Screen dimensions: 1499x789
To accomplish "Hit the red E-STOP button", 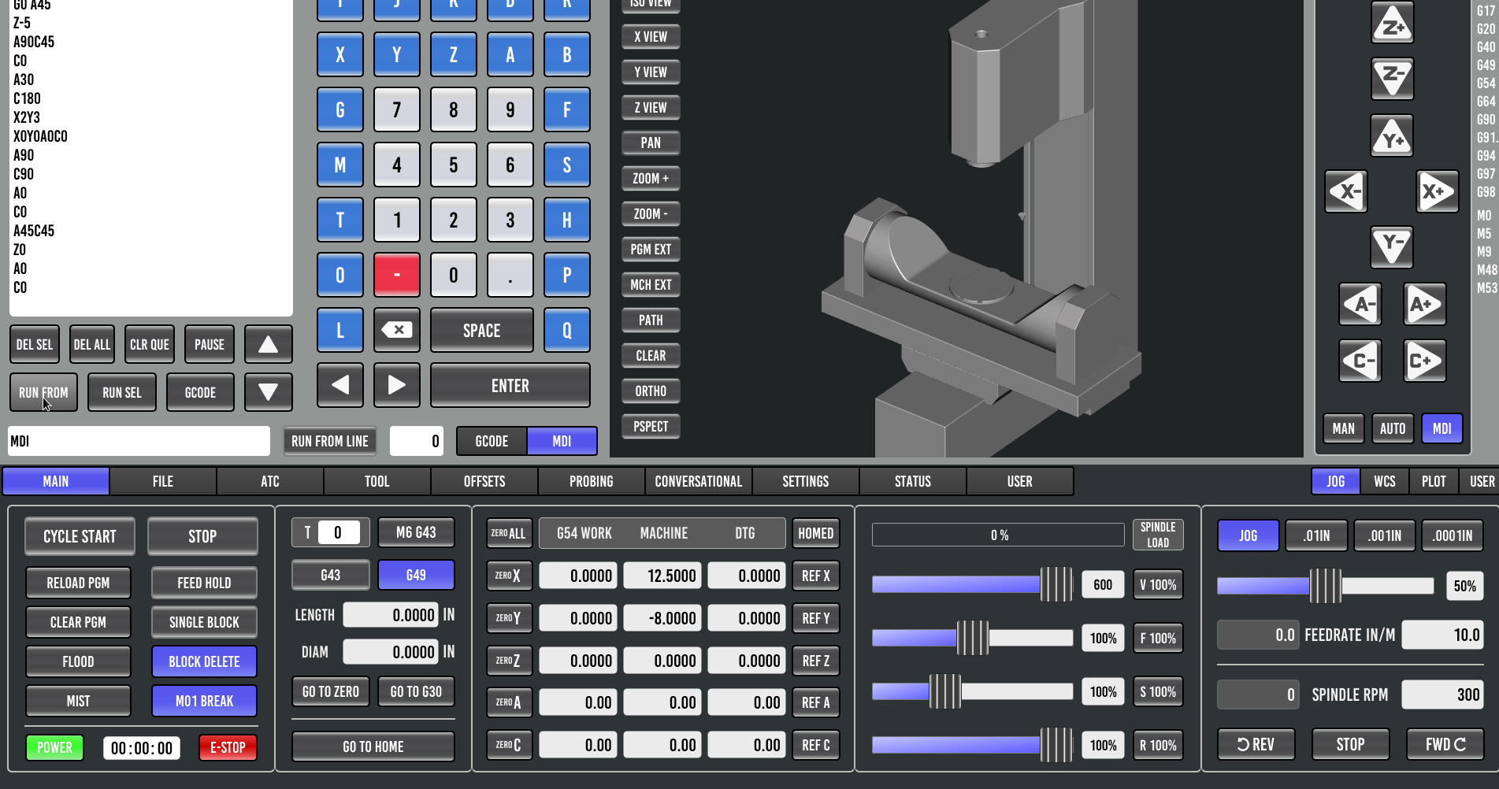I will pos(228,747).
